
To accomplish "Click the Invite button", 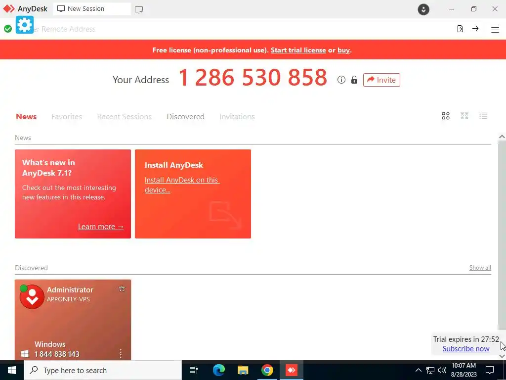I will point(381,80).
